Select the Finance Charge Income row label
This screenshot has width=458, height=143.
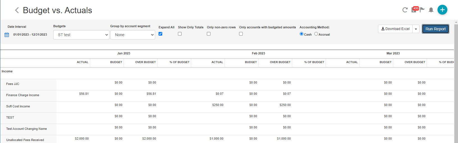(x=23, y=95)
